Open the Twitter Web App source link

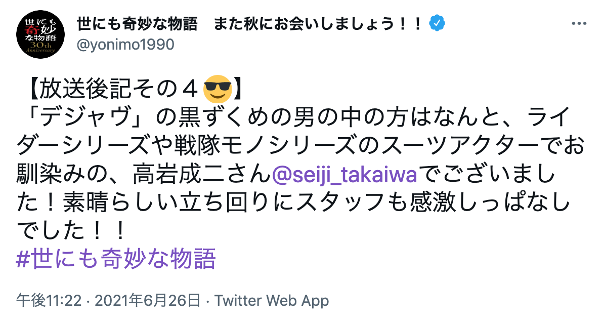[272, 301]
